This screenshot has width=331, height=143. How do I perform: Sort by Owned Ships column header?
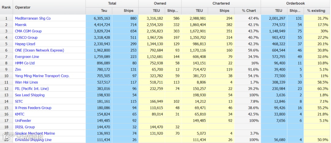coord(173,11)
